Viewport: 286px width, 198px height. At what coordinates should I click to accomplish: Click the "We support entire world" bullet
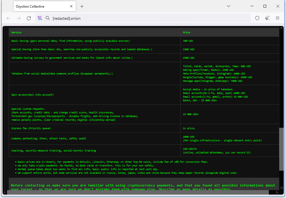tap(127, 173)
